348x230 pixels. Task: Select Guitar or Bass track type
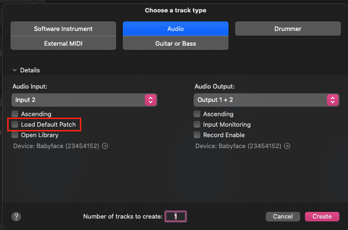coord(175,43)
